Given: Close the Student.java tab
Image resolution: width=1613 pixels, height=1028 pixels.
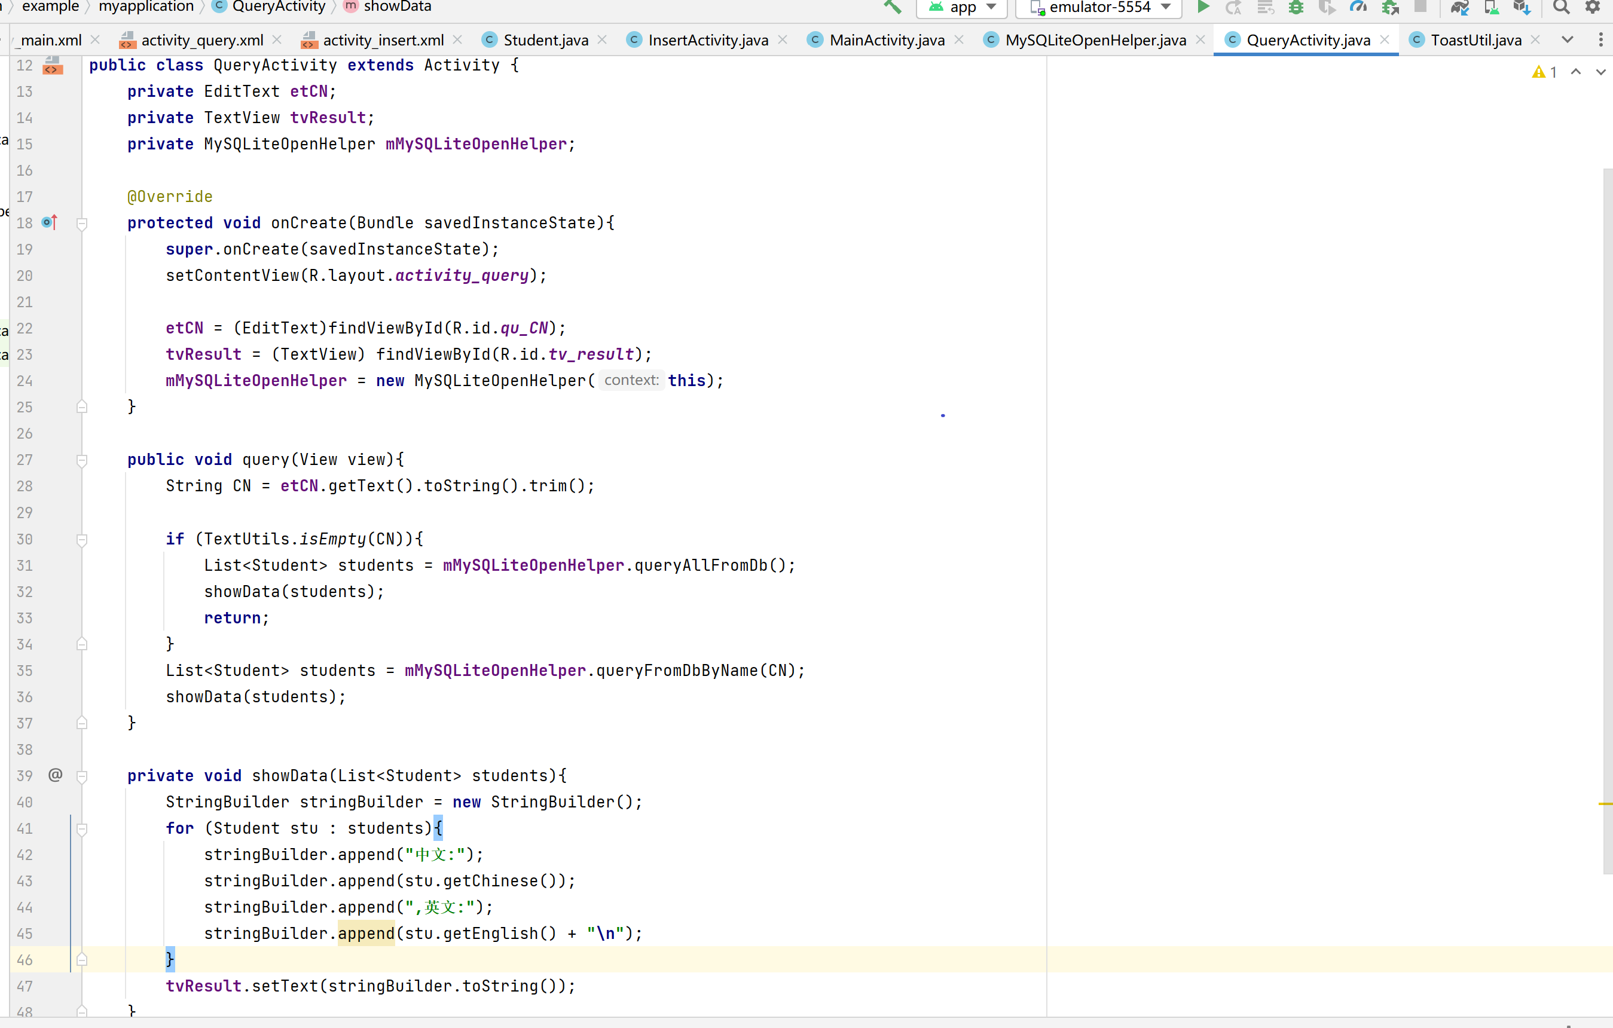Looking at the screenshot, I should tap(602, 39).
